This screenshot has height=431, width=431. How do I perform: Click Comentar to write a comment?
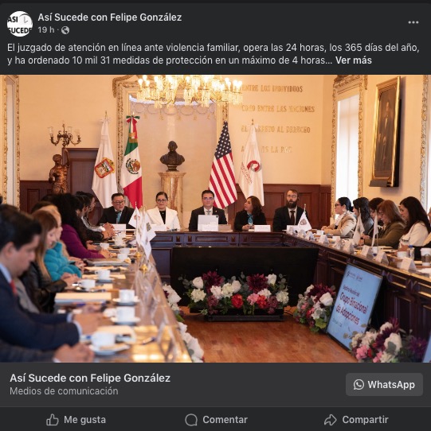click(216, 420)
